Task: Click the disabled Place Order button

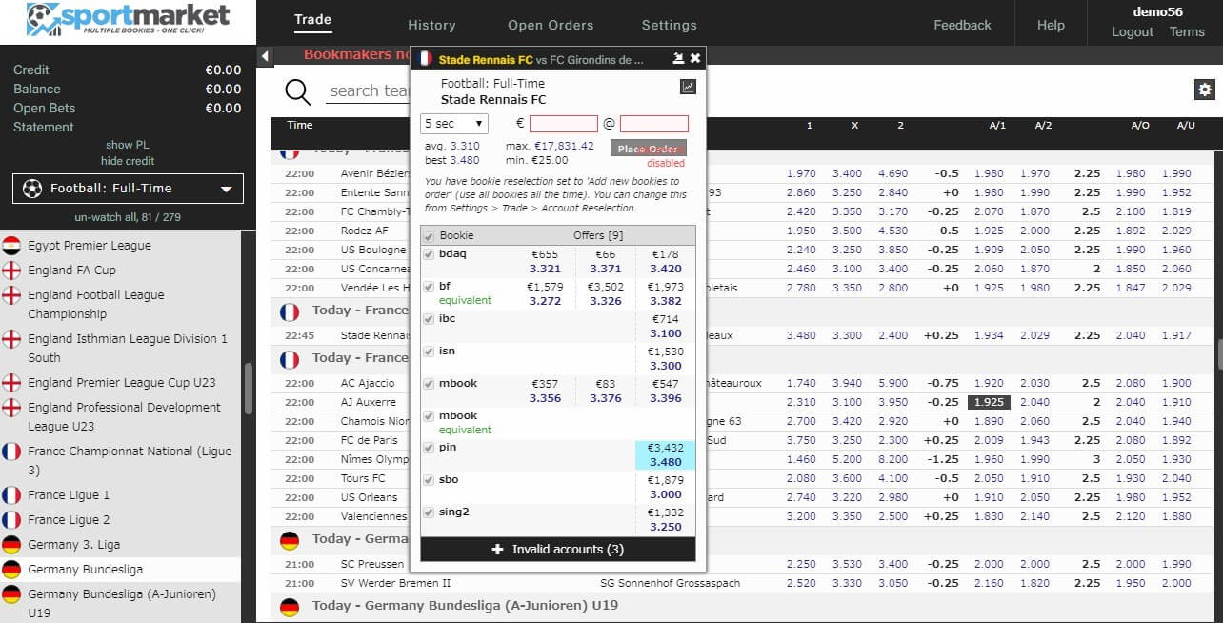Action: (x=648, y=149)
